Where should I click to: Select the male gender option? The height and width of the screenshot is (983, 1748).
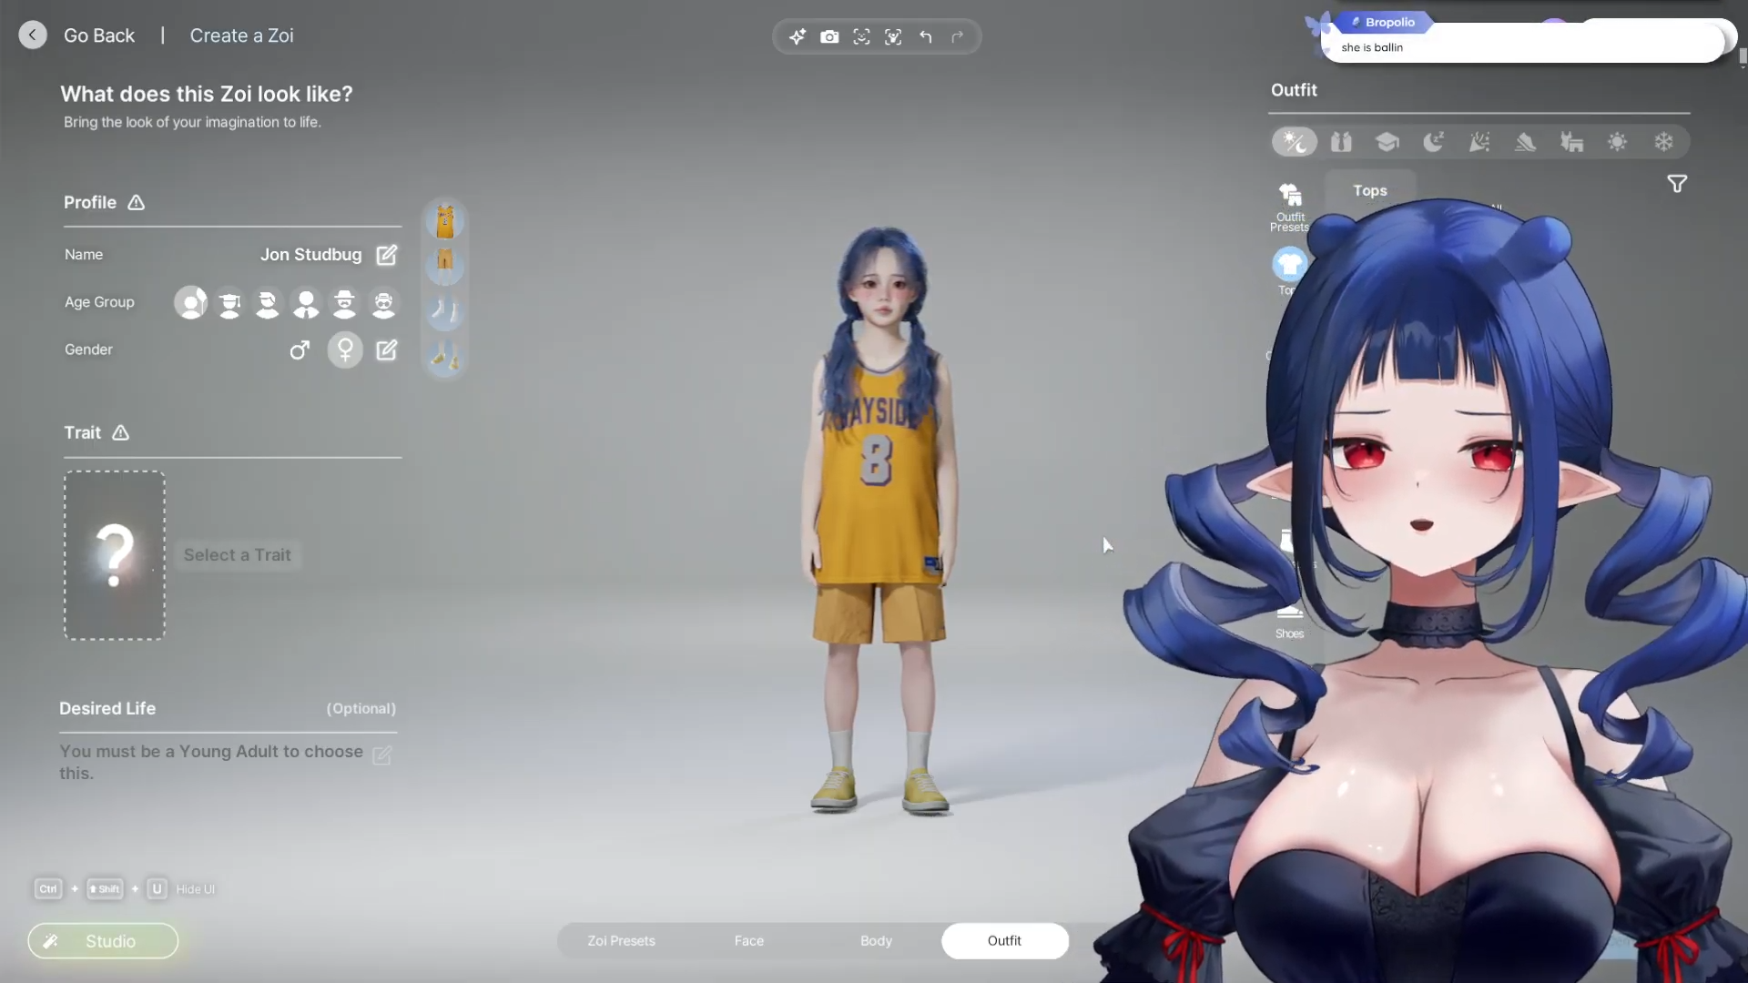pyautogui.click(x=300, y=350)
